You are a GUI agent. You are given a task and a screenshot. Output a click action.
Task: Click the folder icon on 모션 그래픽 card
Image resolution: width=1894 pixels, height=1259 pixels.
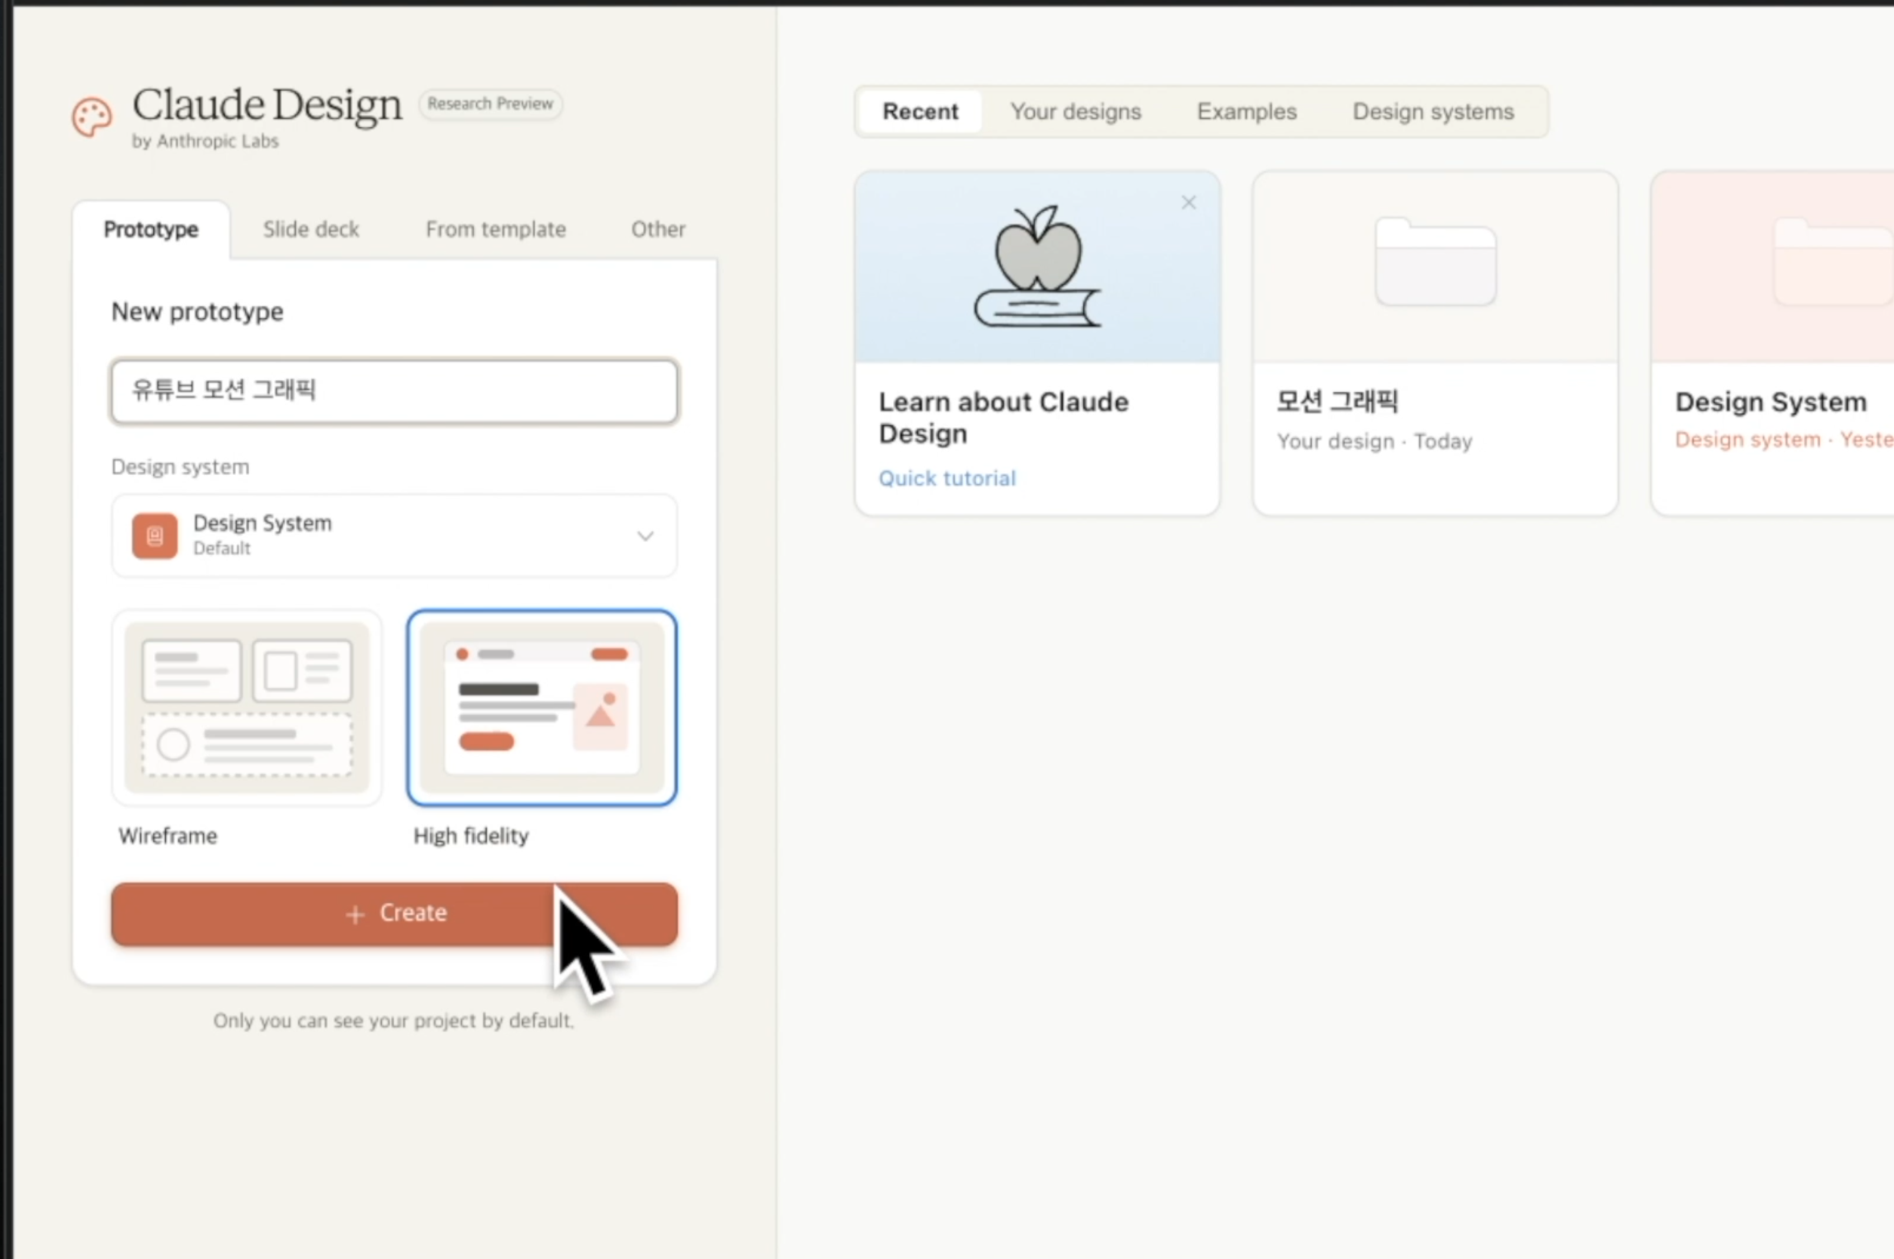point(1435,262)
